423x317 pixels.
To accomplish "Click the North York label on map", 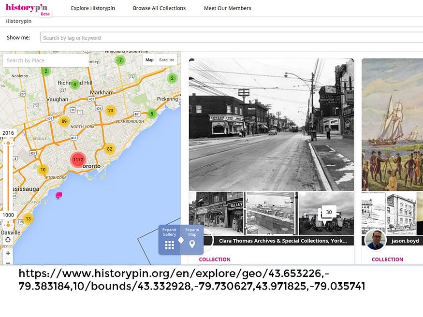I will [x=83, y=127].
